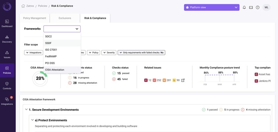
Task: Select SSDF from the frameworks list
Action: point(62,43)
